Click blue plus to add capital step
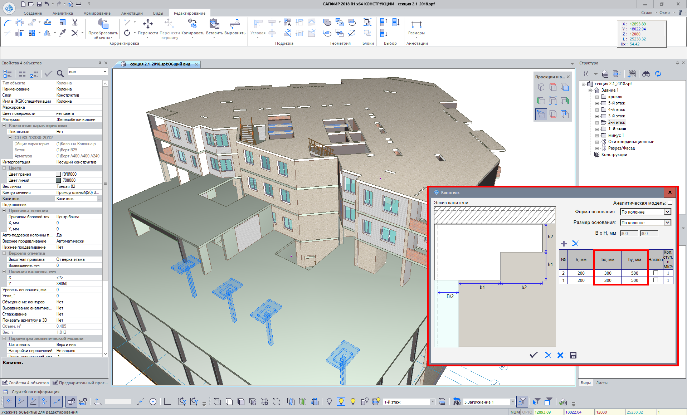The image size is (687, 415). 564,244
